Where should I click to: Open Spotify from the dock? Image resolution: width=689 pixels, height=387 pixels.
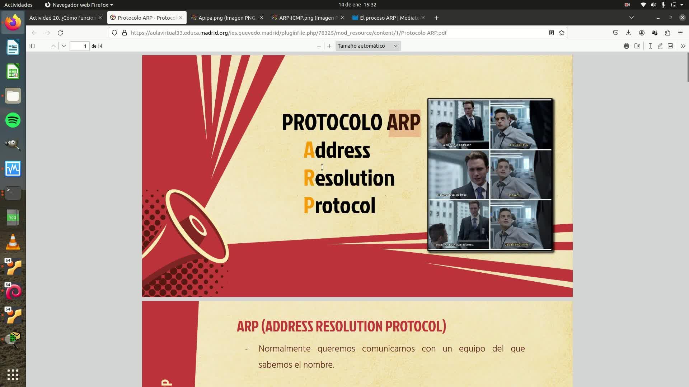[x=13, y=120]
